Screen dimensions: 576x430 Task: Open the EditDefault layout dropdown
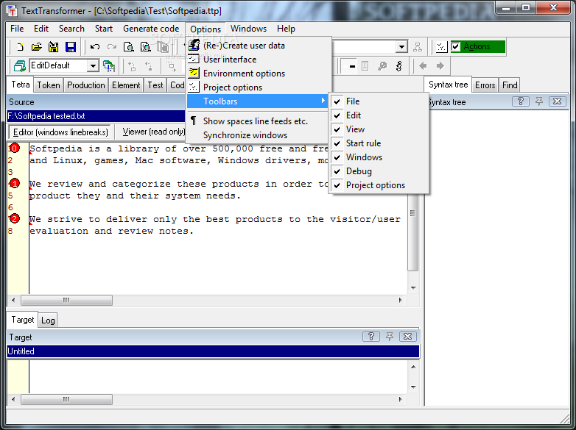click(94, 66)
